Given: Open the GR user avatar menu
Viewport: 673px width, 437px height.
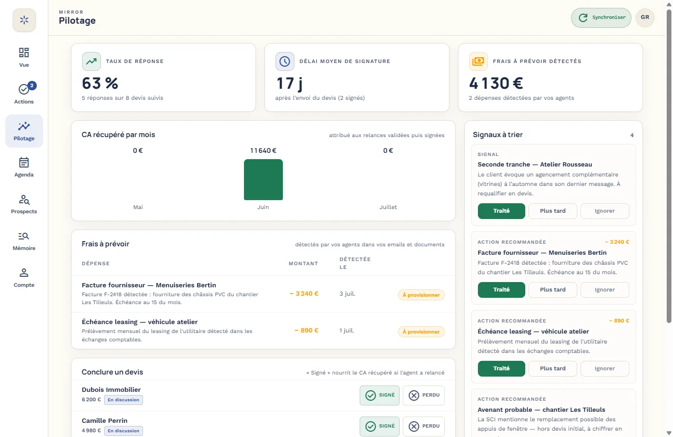Looking at the screenshot, I should point(645,17).
